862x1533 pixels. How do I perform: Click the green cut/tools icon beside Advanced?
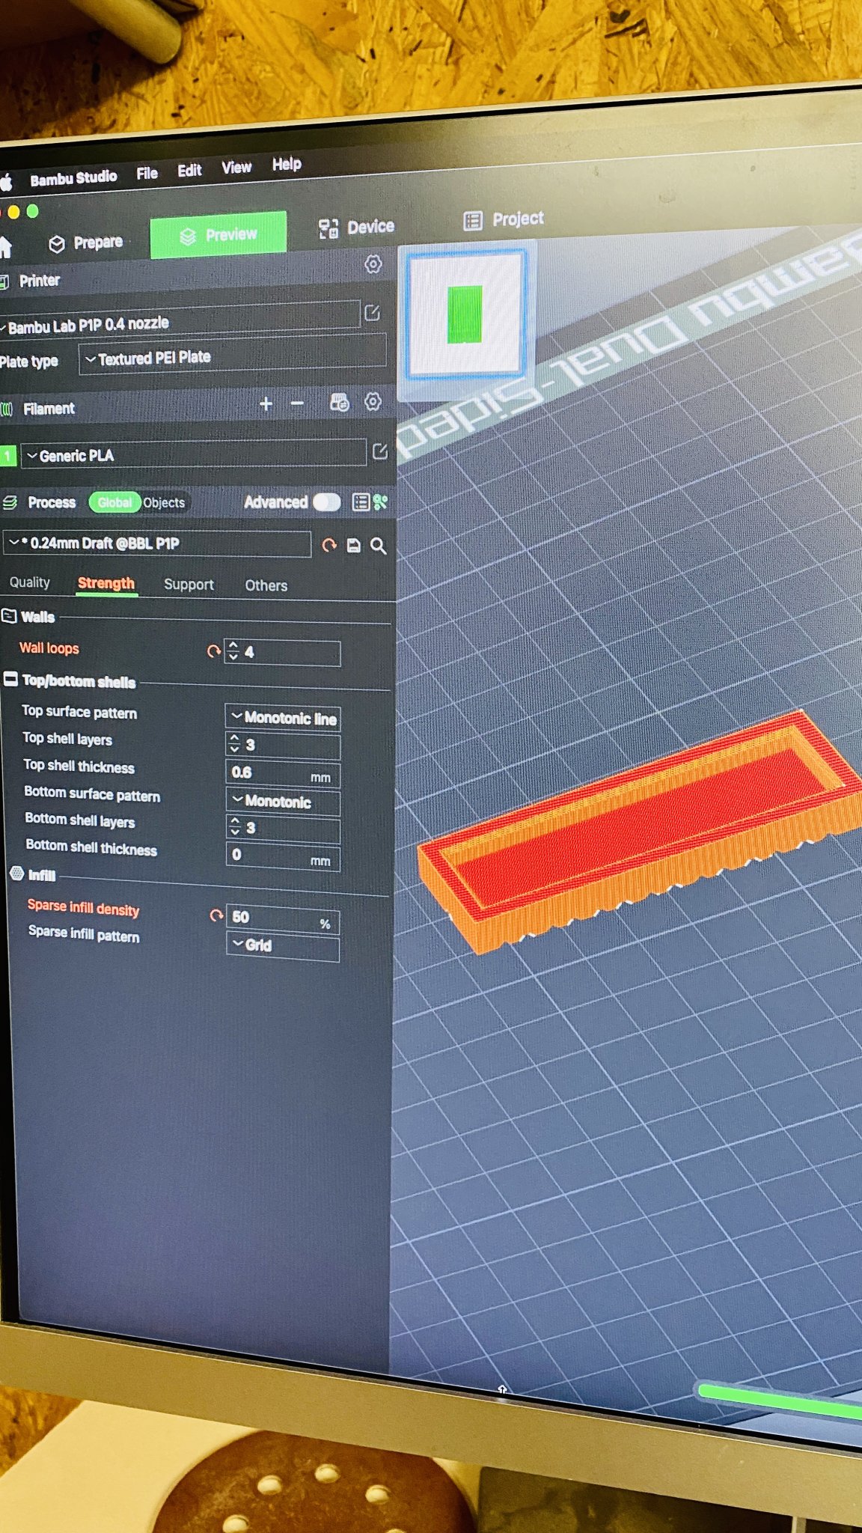381,502
